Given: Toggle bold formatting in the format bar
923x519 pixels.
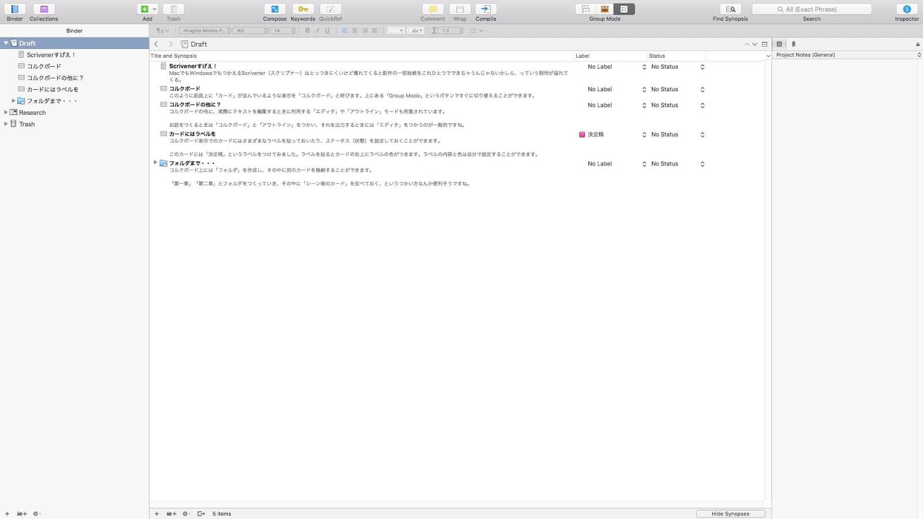Looking at the screenshot, I should point(306,31).
